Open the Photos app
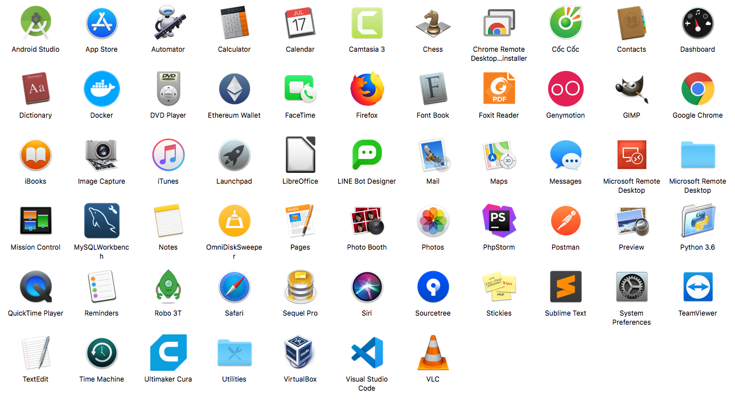Image resolution: width=735 pixels, height=418 pixels. [433, 221]
